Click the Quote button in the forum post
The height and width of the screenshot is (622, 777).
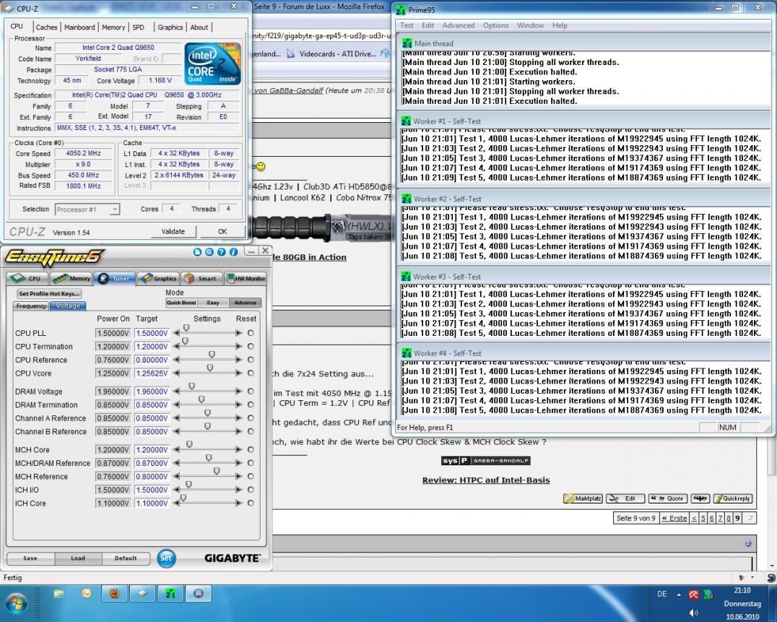tap(667, 498)
